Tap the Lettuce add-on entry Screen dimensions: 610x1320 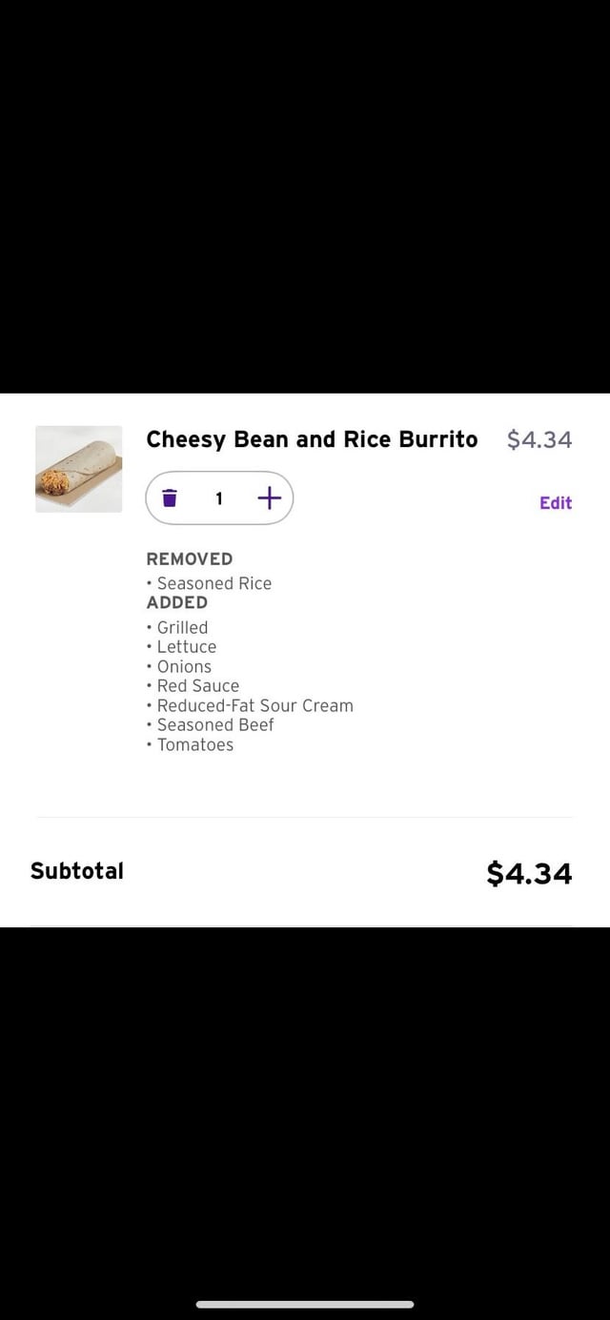(186, 646)
